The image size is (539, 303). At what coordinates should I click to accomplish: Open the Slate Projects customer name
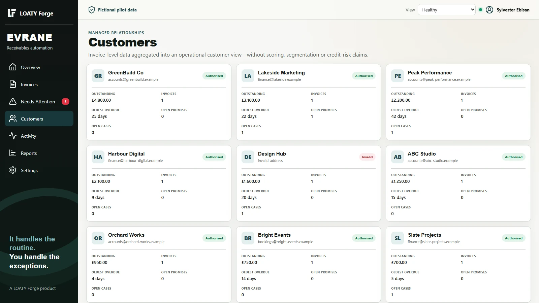tap(424, 235)
